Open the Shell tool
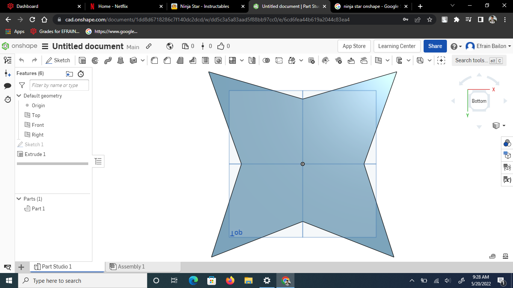This screenshot has height=288, width=513. pos(204,60)
